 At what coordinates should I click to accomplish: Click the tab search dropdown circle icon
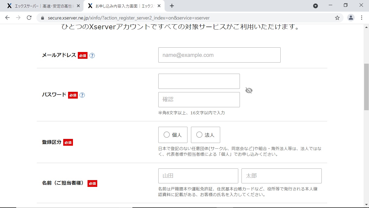316,6
